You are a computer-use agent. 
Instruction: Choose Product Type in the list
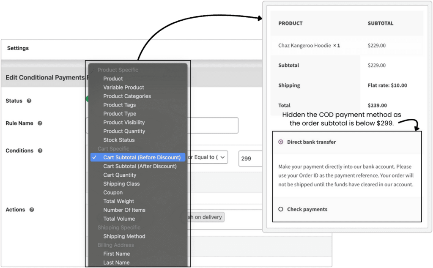[x=120, y=114]
